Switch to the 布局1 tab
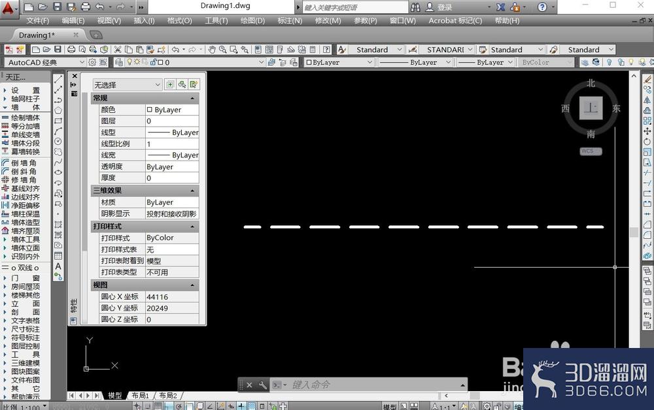 140,396
